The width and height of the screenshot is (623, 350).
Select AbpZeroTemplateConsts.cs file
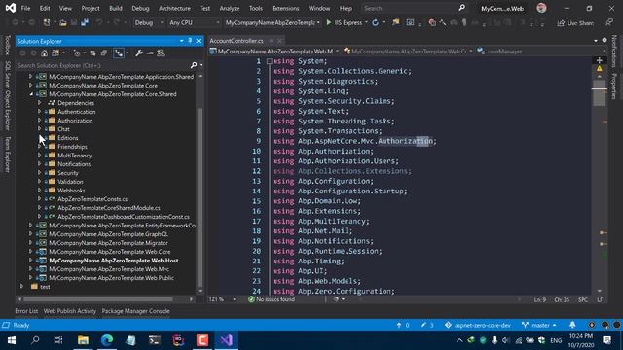point(92,199)
